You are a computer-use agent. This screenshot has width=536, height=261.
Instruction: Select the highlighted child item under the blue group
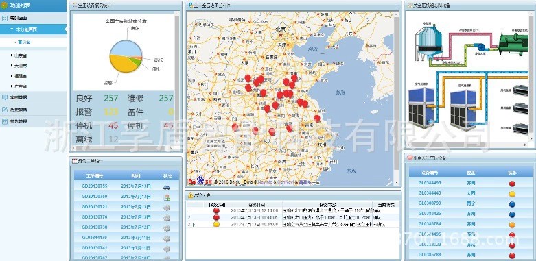click(x=24, y=42)
